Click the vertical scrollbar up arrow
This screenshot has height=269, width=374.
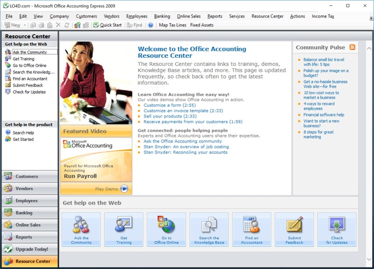[x=369, y=48]
